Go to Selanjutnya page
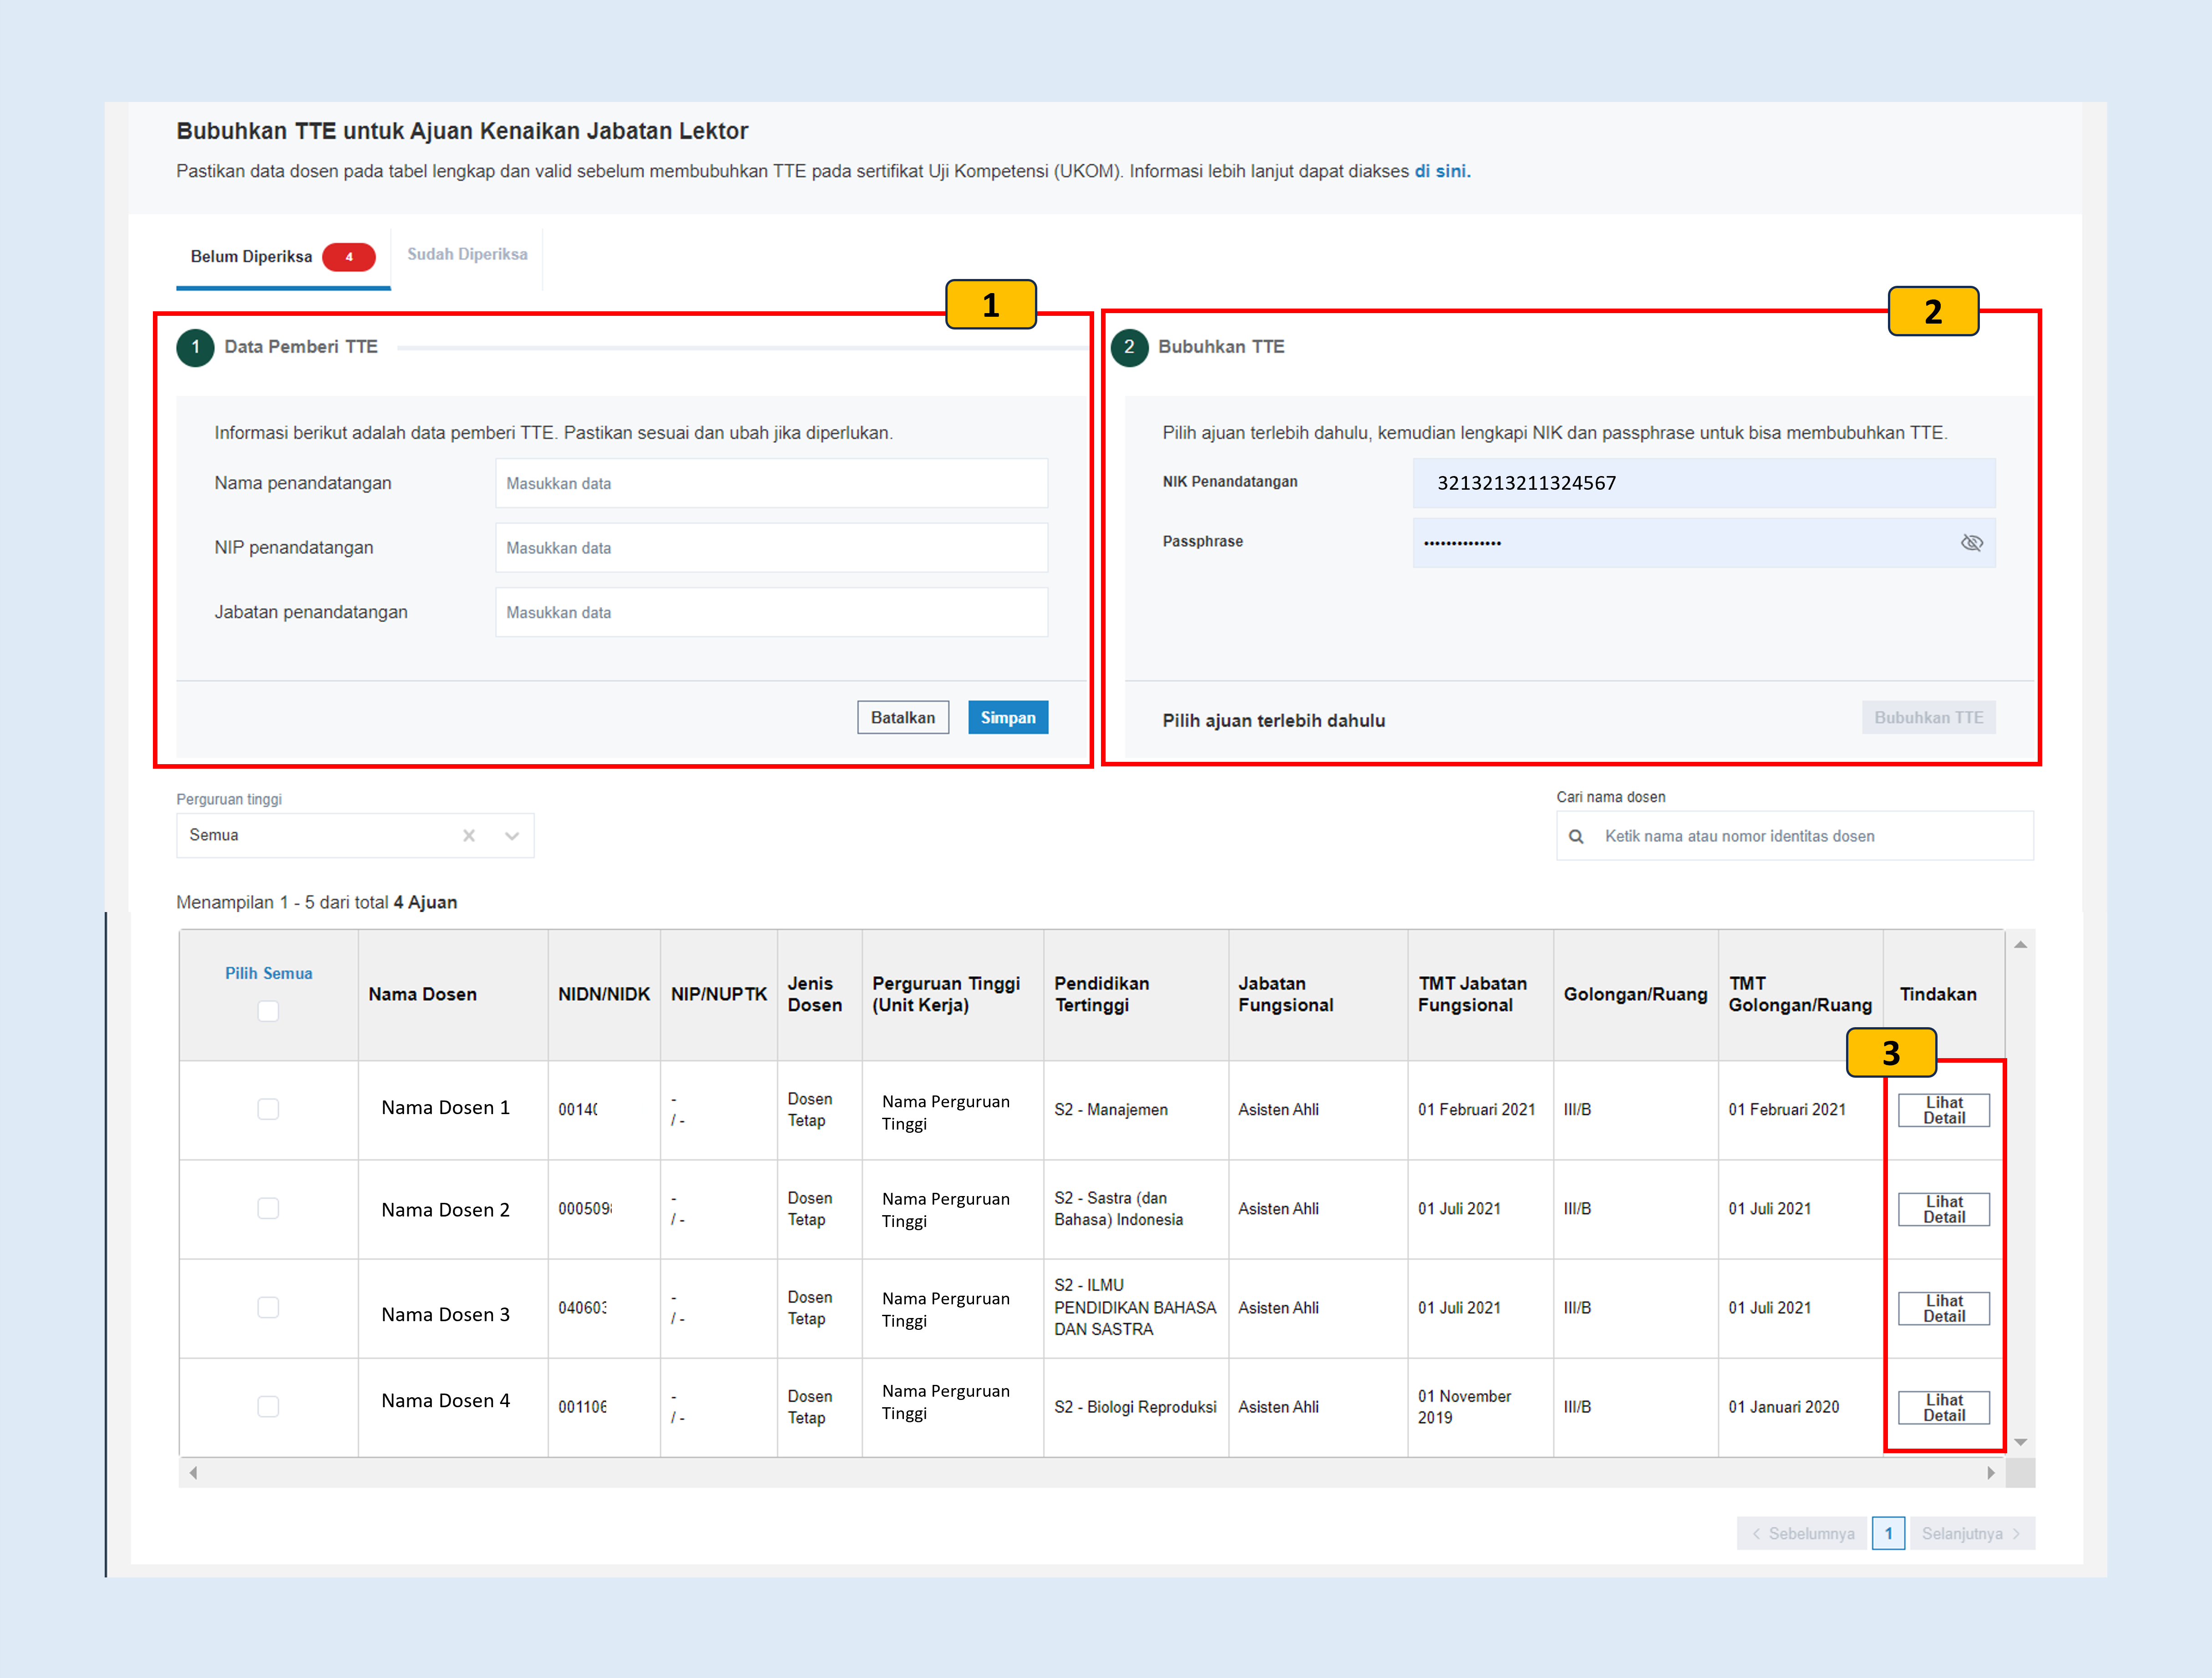The height and width of the screenshot is (1678, 2212). [1972, 1533]
